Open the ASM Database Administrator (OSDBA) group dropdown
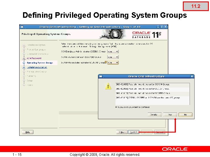Screen dimensions: 210x157 (x=113, y=51)
